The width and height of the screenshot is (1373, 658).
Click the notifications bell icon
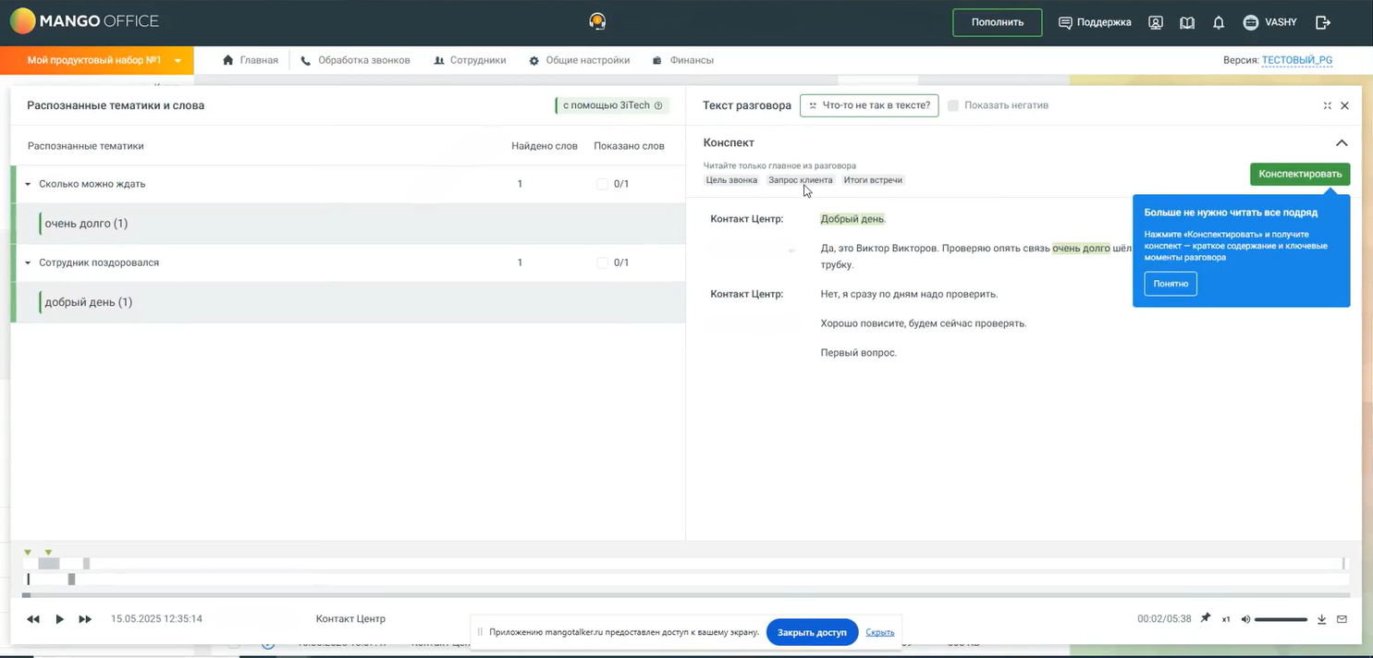[1219, 22]
